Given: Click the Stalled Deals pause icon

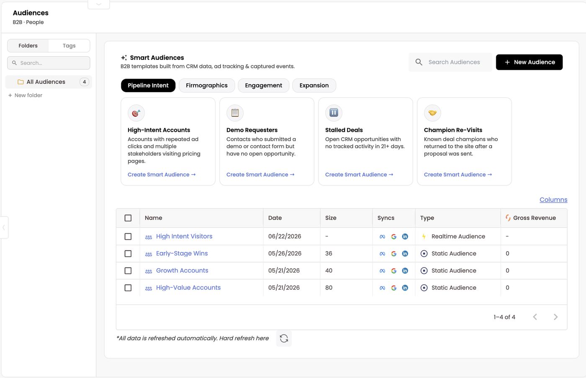Looking at the screenshot, I should 334,113.
